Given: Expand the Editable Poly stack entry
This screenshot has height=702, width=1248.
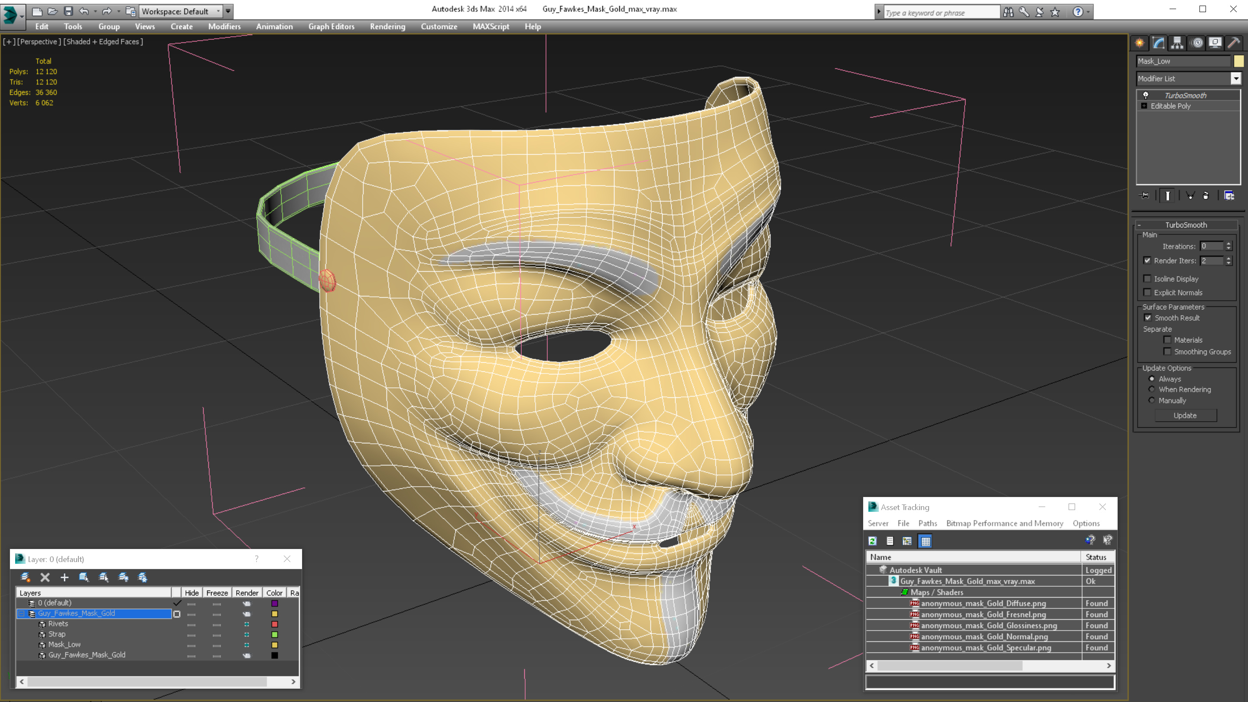Looking at the screenshot, I should 1144,106.
